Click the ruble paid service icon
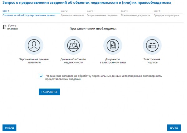The height and width of the screenshot is (133, 187). tap(4, 27)
